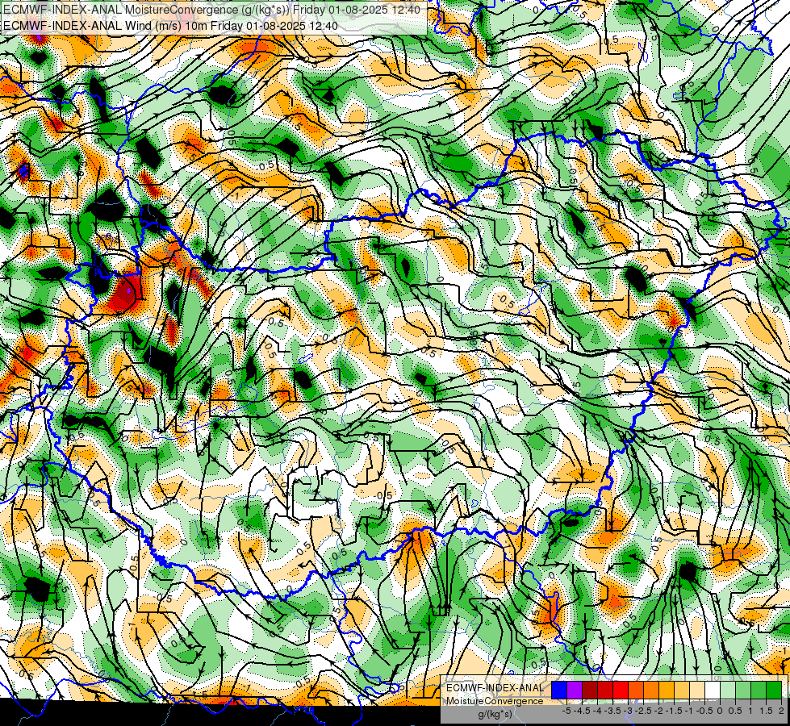Viewport: 790px width, 726px height.
Task: Click the purple swatch in the legend
Action: (x=575, y=690)
